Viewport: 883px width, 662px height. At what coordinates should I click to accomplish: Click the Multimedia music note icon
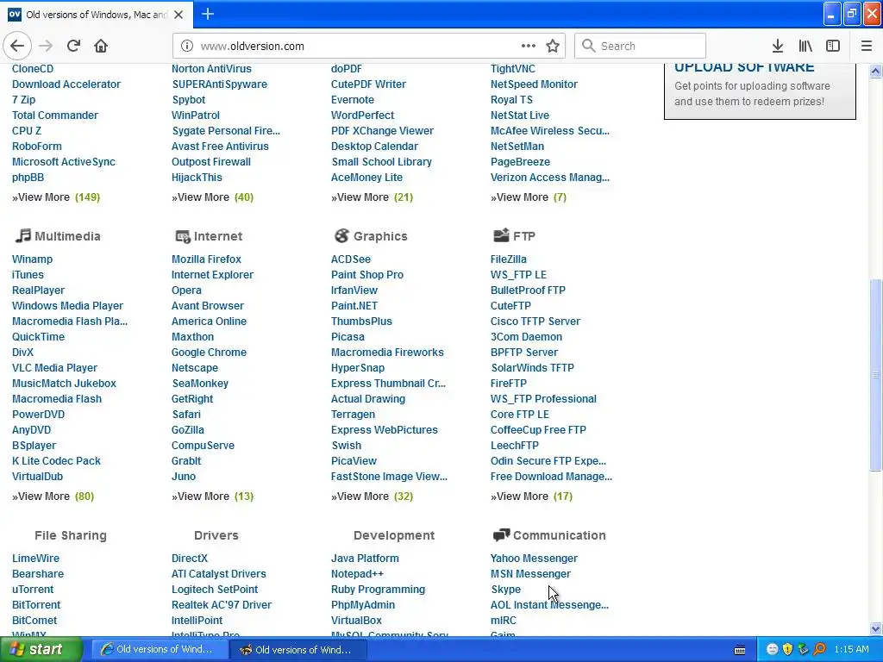[22, 236]
